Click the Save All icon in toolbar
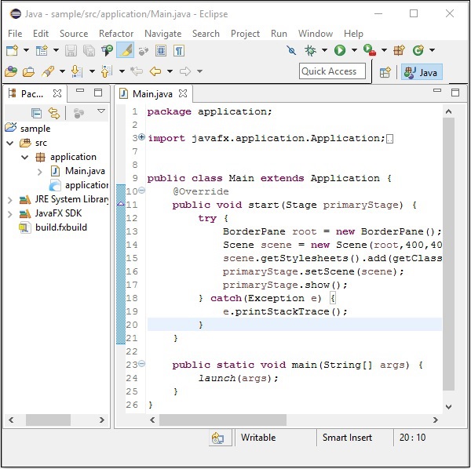 click(x=88, y=50)
